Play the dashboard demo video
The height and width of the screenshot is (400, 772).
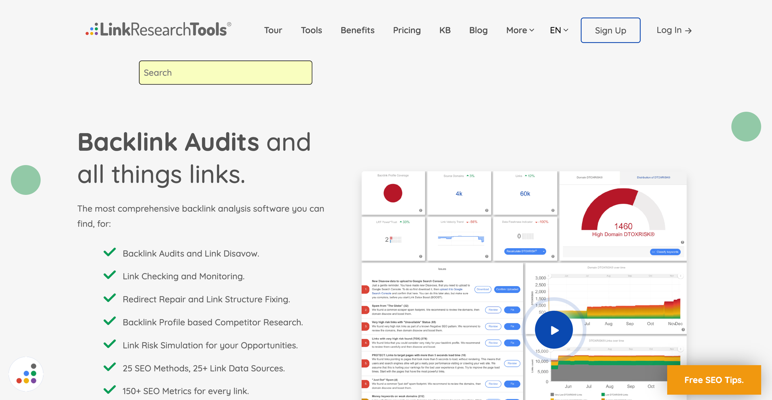tap(554, 330)
